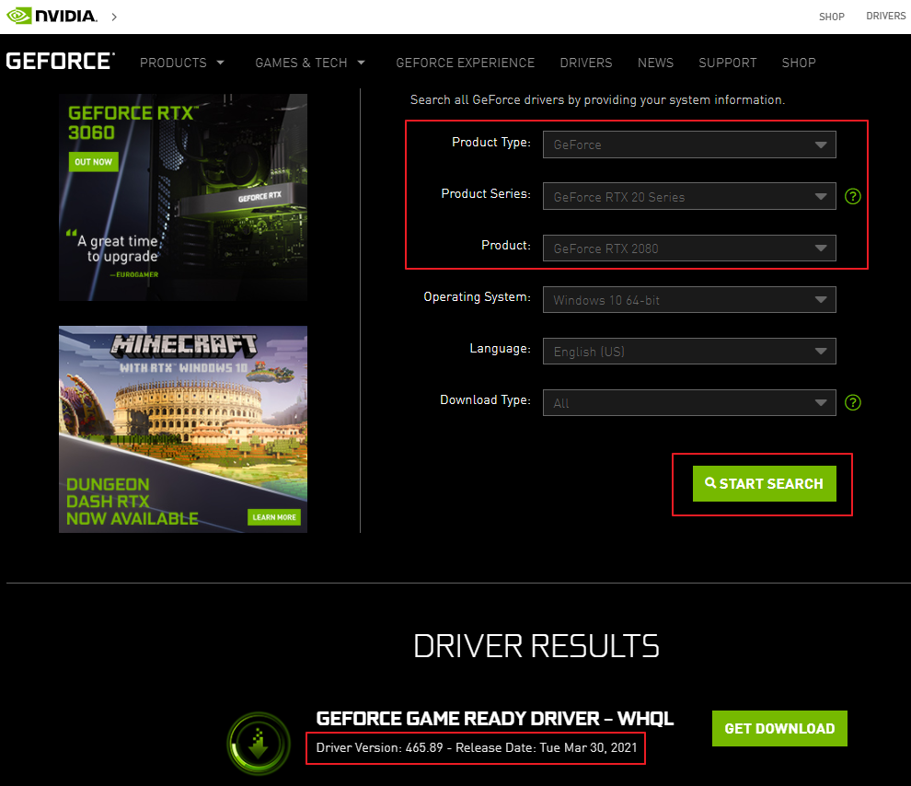The height and width of the screenshot is (786, 911).
Task: Expand the Products menu
Action: pyautogui.click(x=182, y=63)
